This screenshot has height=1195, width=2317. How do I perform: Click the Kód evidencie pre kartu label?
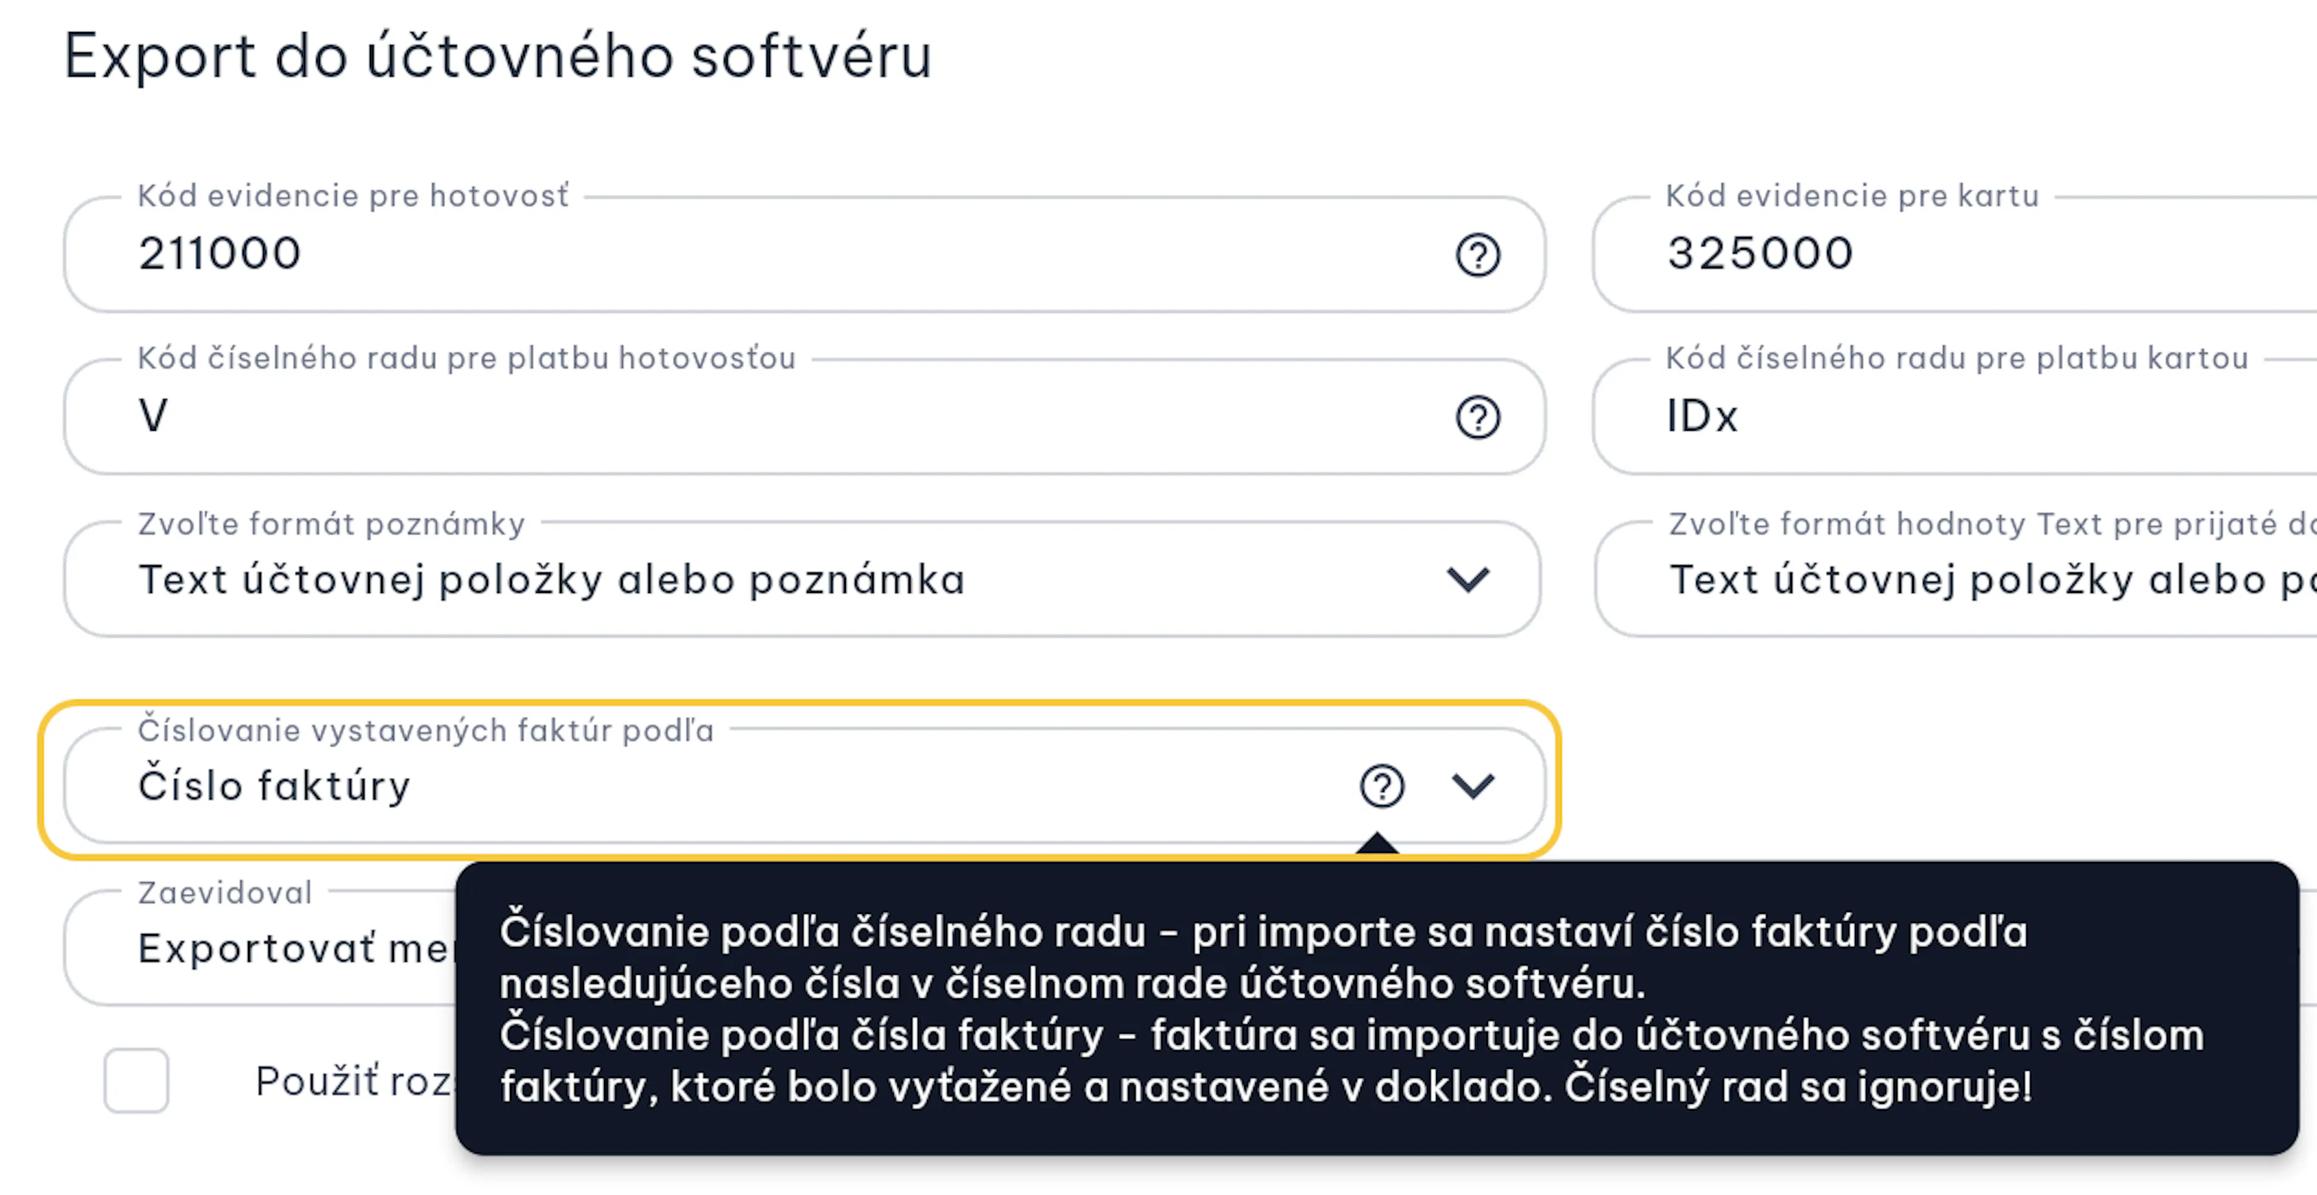click(1852, 196)
